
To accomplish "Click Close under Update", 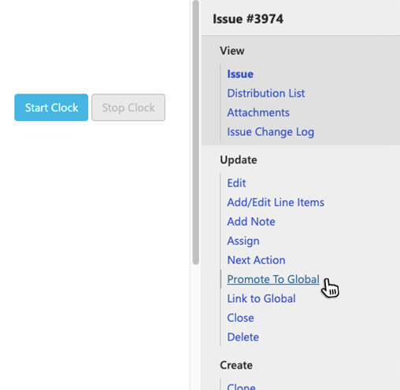I will [x=240, y=318].
